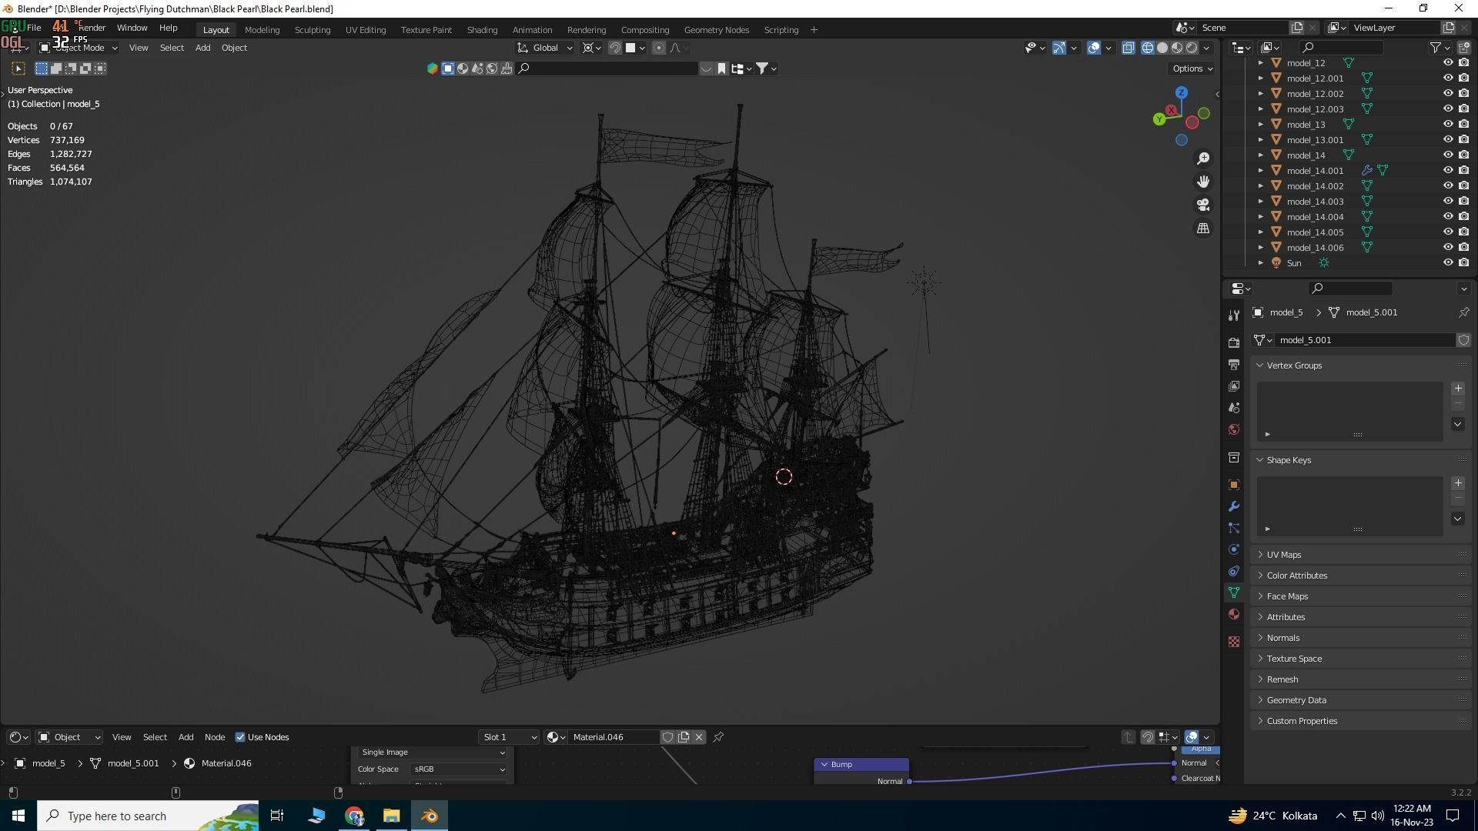Switch to the Sculpting workspace tab

pyautogui.click(x=313, y=30)
